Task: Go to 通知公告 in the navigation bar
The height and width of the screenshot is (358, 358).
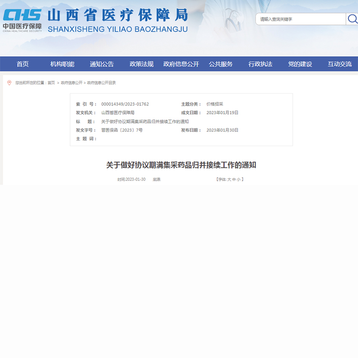Action: pos(102,64)
